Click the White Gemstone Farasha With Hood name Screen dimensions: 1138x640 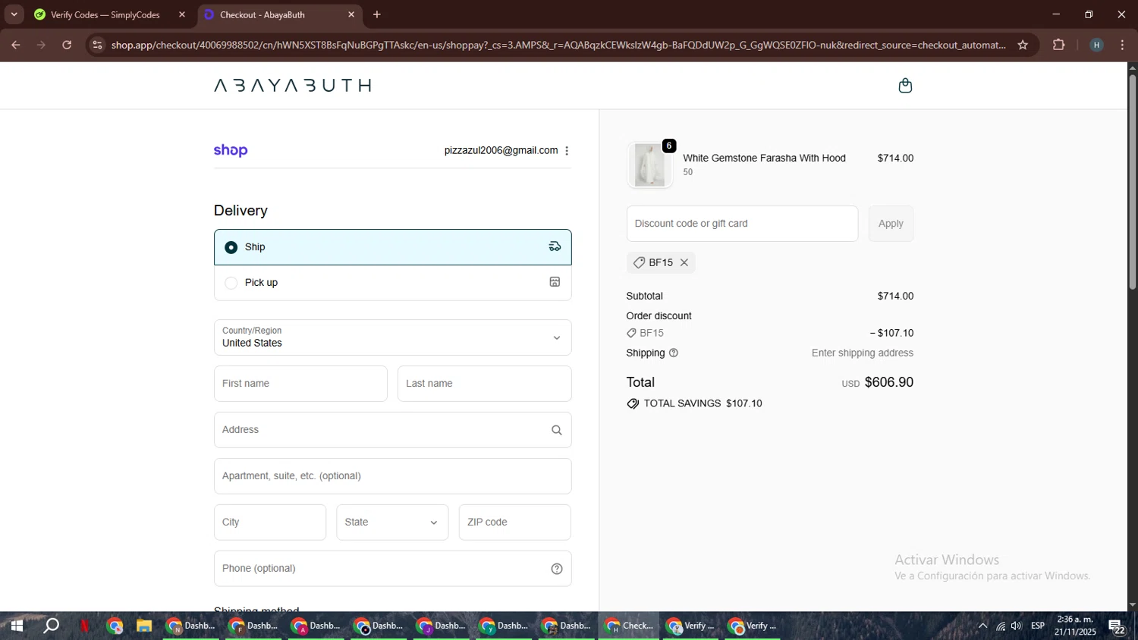(x=764, y=158)
